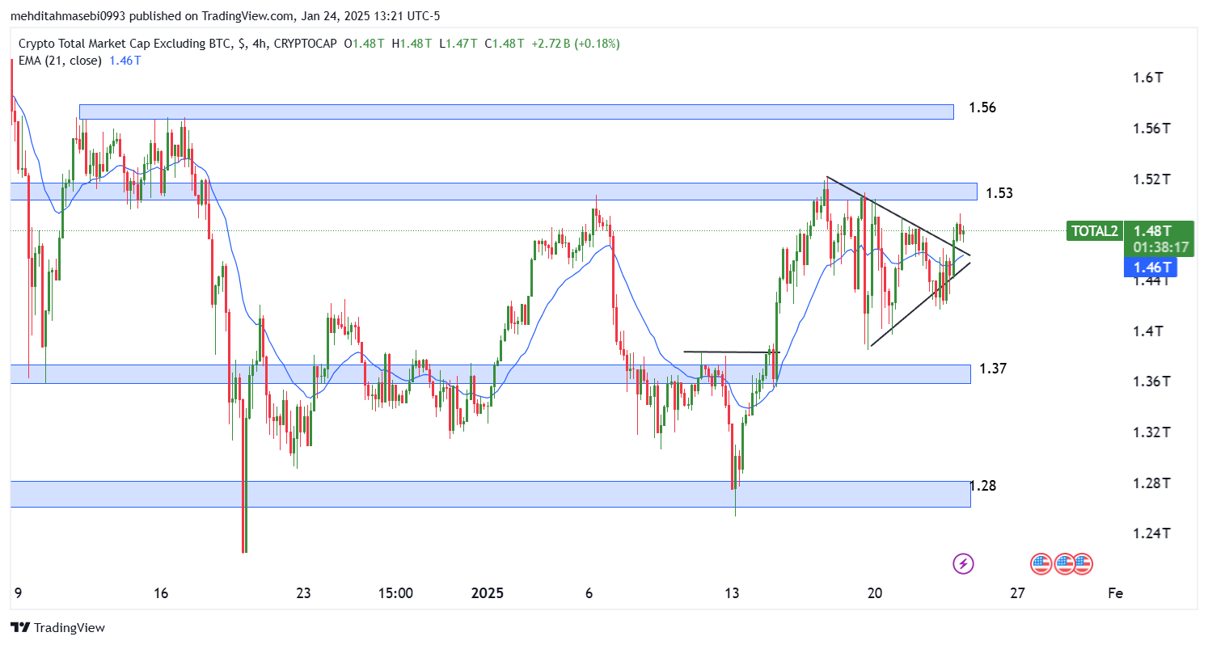Click the 27 date label on the time axis

(1018, 593)
